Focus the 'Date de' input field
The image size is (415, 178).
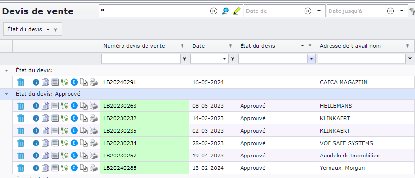pos(274,11)
